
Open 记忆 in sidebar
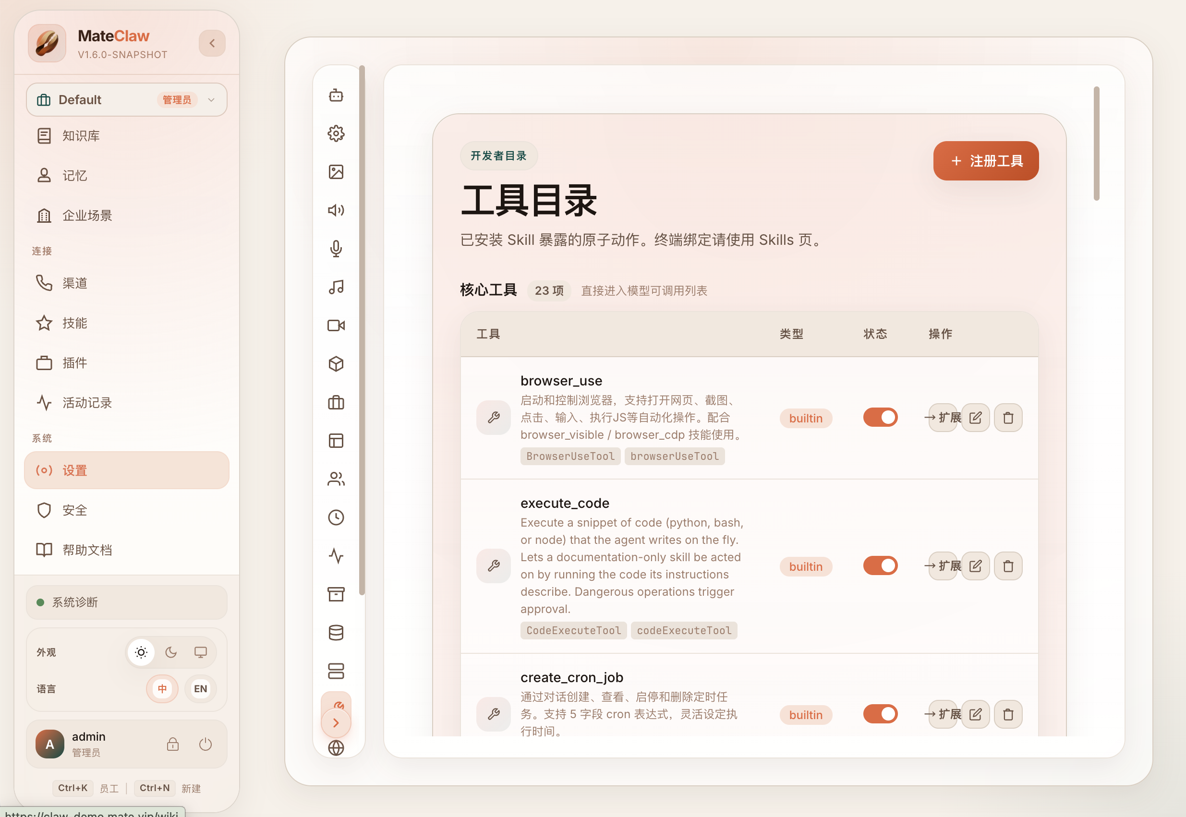click(126, 176)
